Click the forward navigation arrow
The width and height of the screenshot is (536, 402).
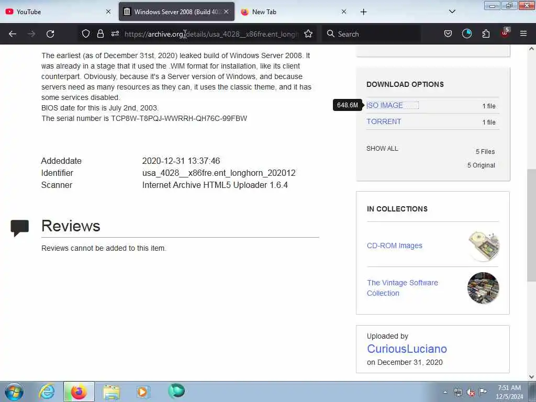coord(31,34)
